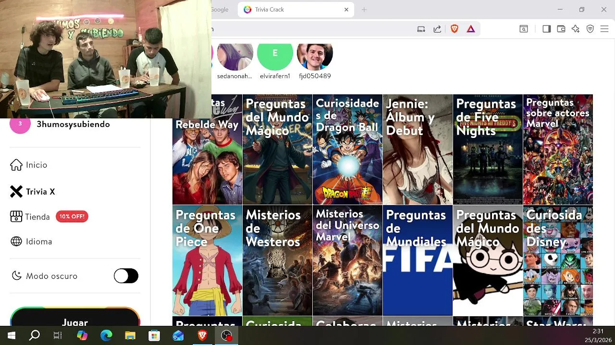Open Brave Shields lion icon

point(455,29)
